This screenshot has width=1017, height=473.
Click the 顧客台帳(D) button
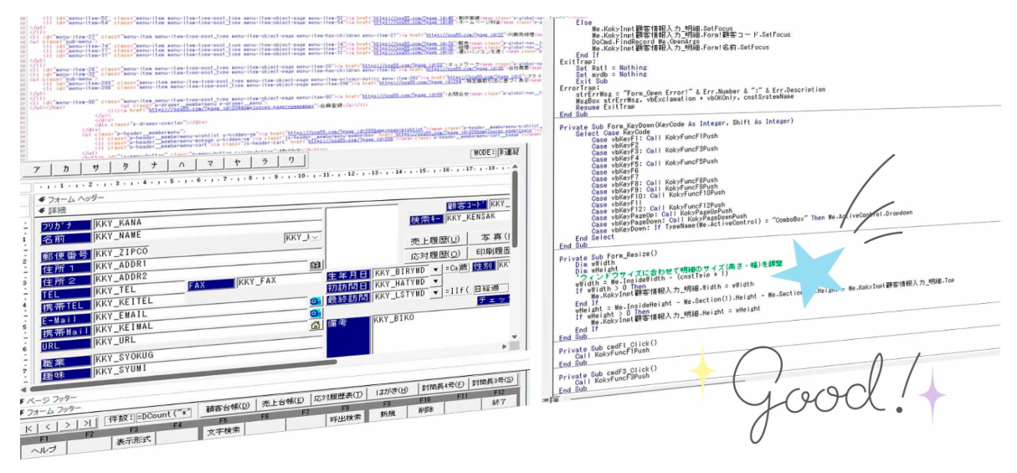pyautogui.click(x=229, y=407)
